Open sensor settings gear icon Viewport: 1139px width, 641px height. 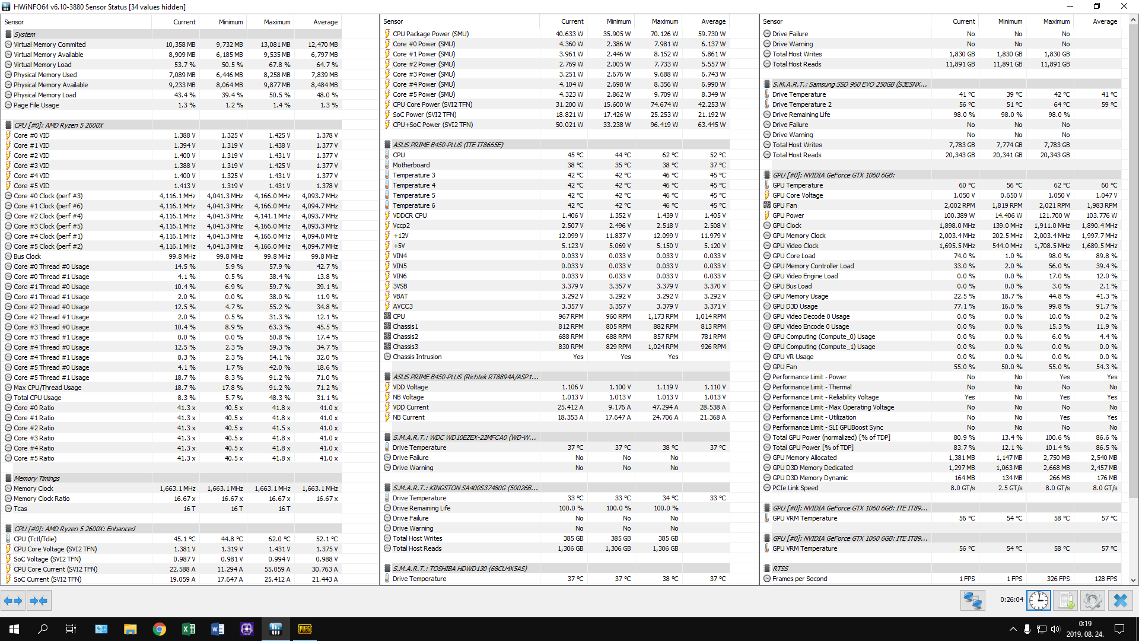[1092, 601]
